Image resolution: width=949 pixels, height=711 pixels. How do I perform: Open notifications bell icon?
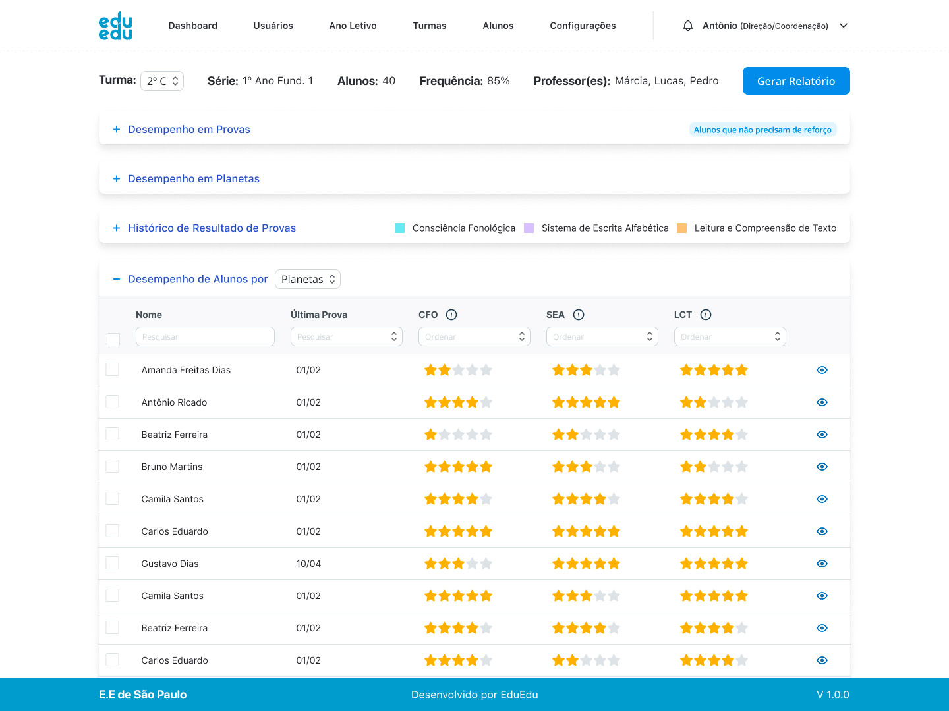point(688,26)
